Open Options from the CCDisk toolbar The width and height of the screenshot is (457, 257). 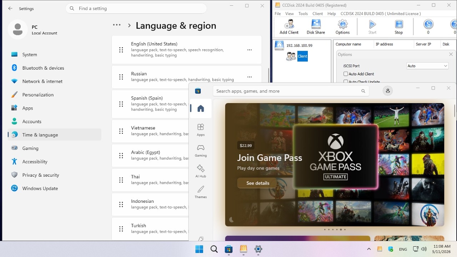pyautogui.click(x=342, y=27)
